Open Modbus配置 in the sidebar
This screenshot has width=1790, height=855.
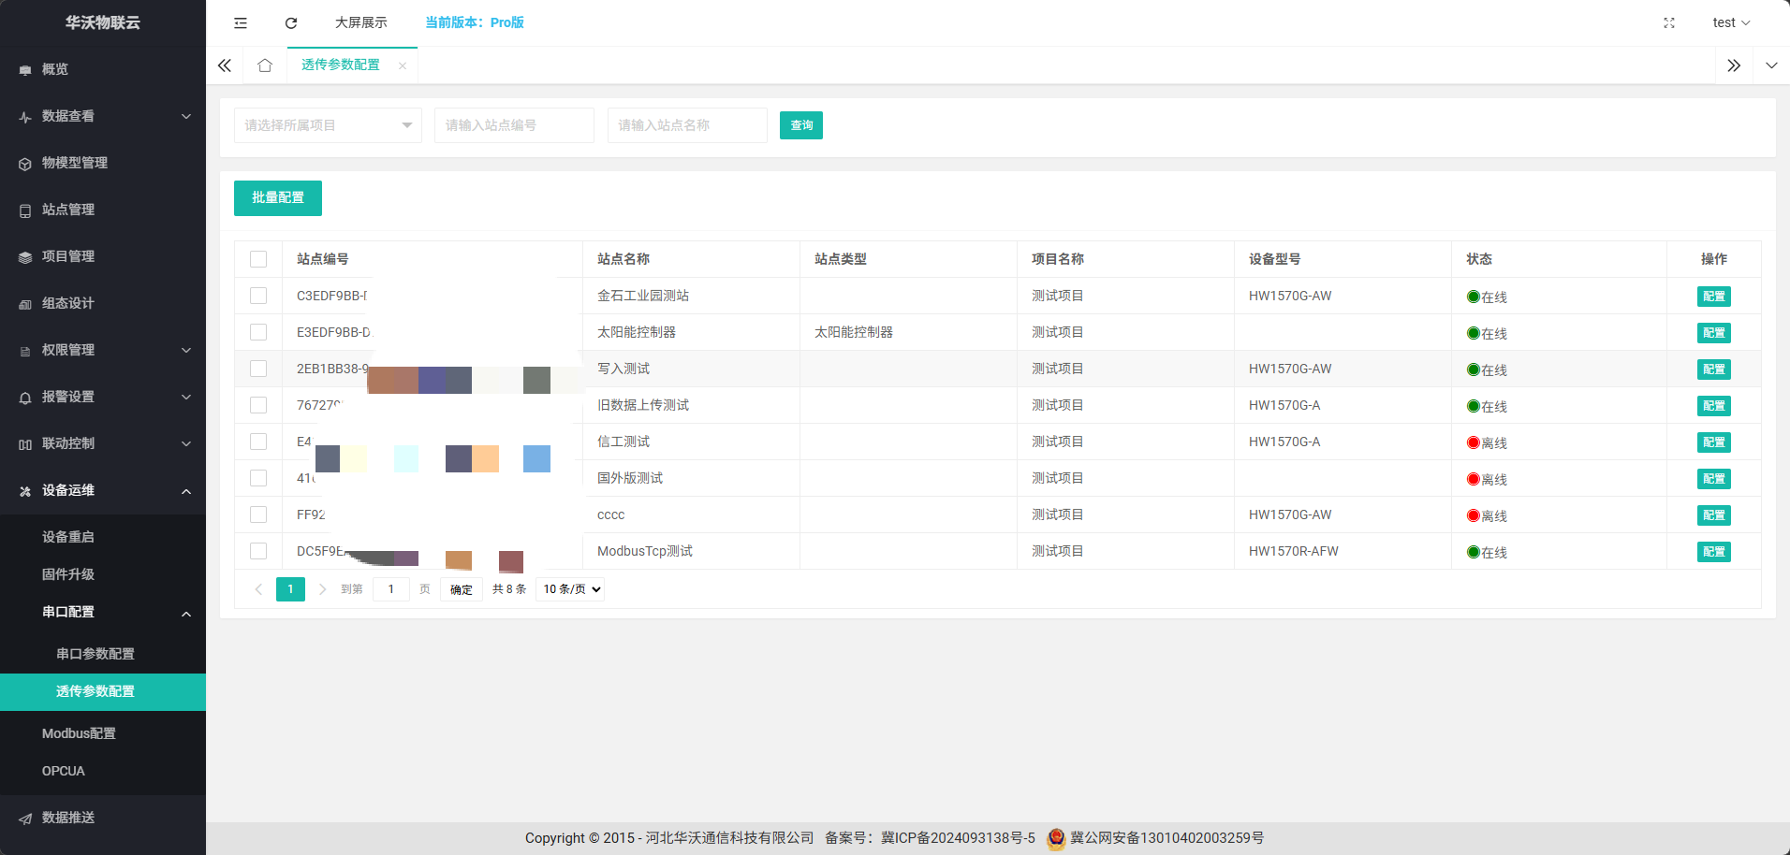[79, 733]
